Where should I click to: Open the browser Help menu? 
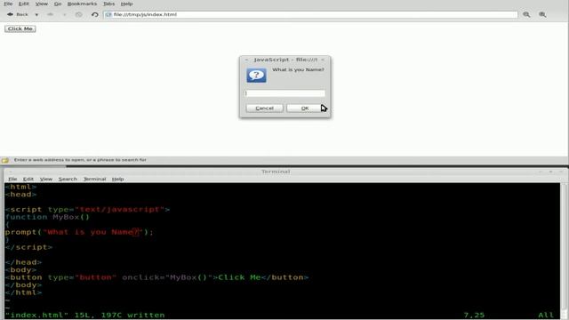click(x=126, y=4)
